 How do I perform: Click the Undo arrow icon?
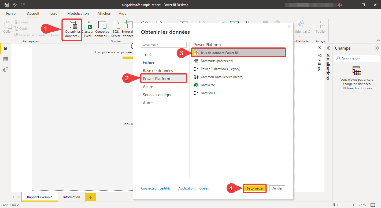[x=15, y=5]
